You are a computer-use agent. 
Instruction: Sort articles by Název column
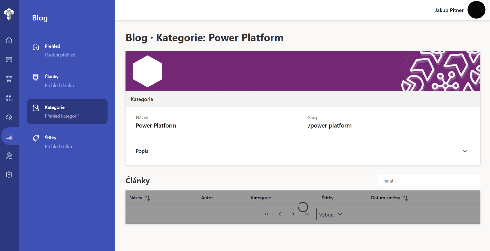pyautogui.click(x=147, y=198)
